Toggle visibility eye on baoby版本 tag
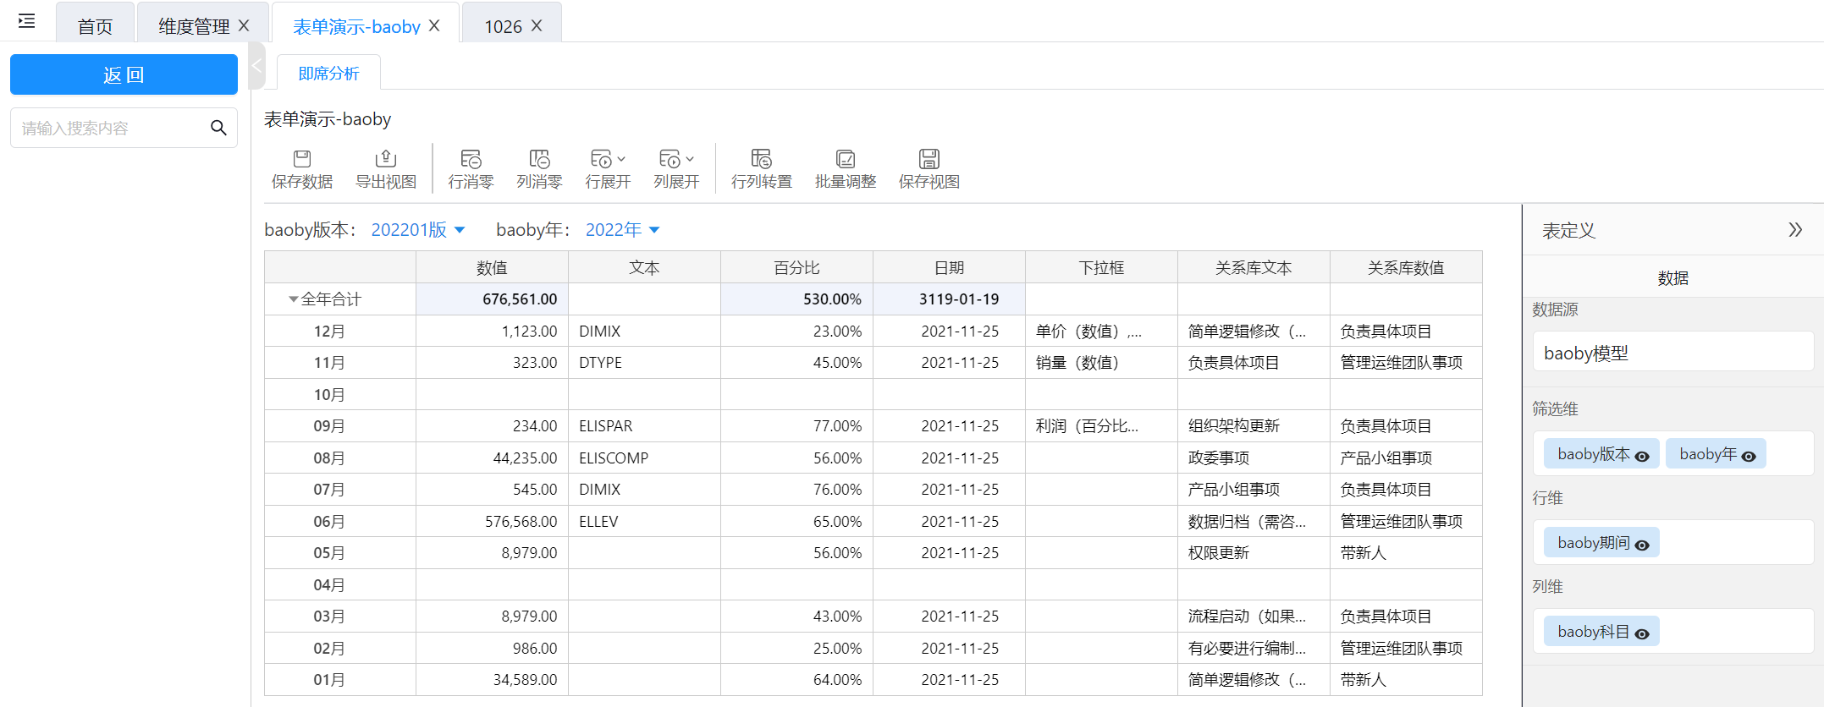The image size is (1824, 707). [1642, 456]
